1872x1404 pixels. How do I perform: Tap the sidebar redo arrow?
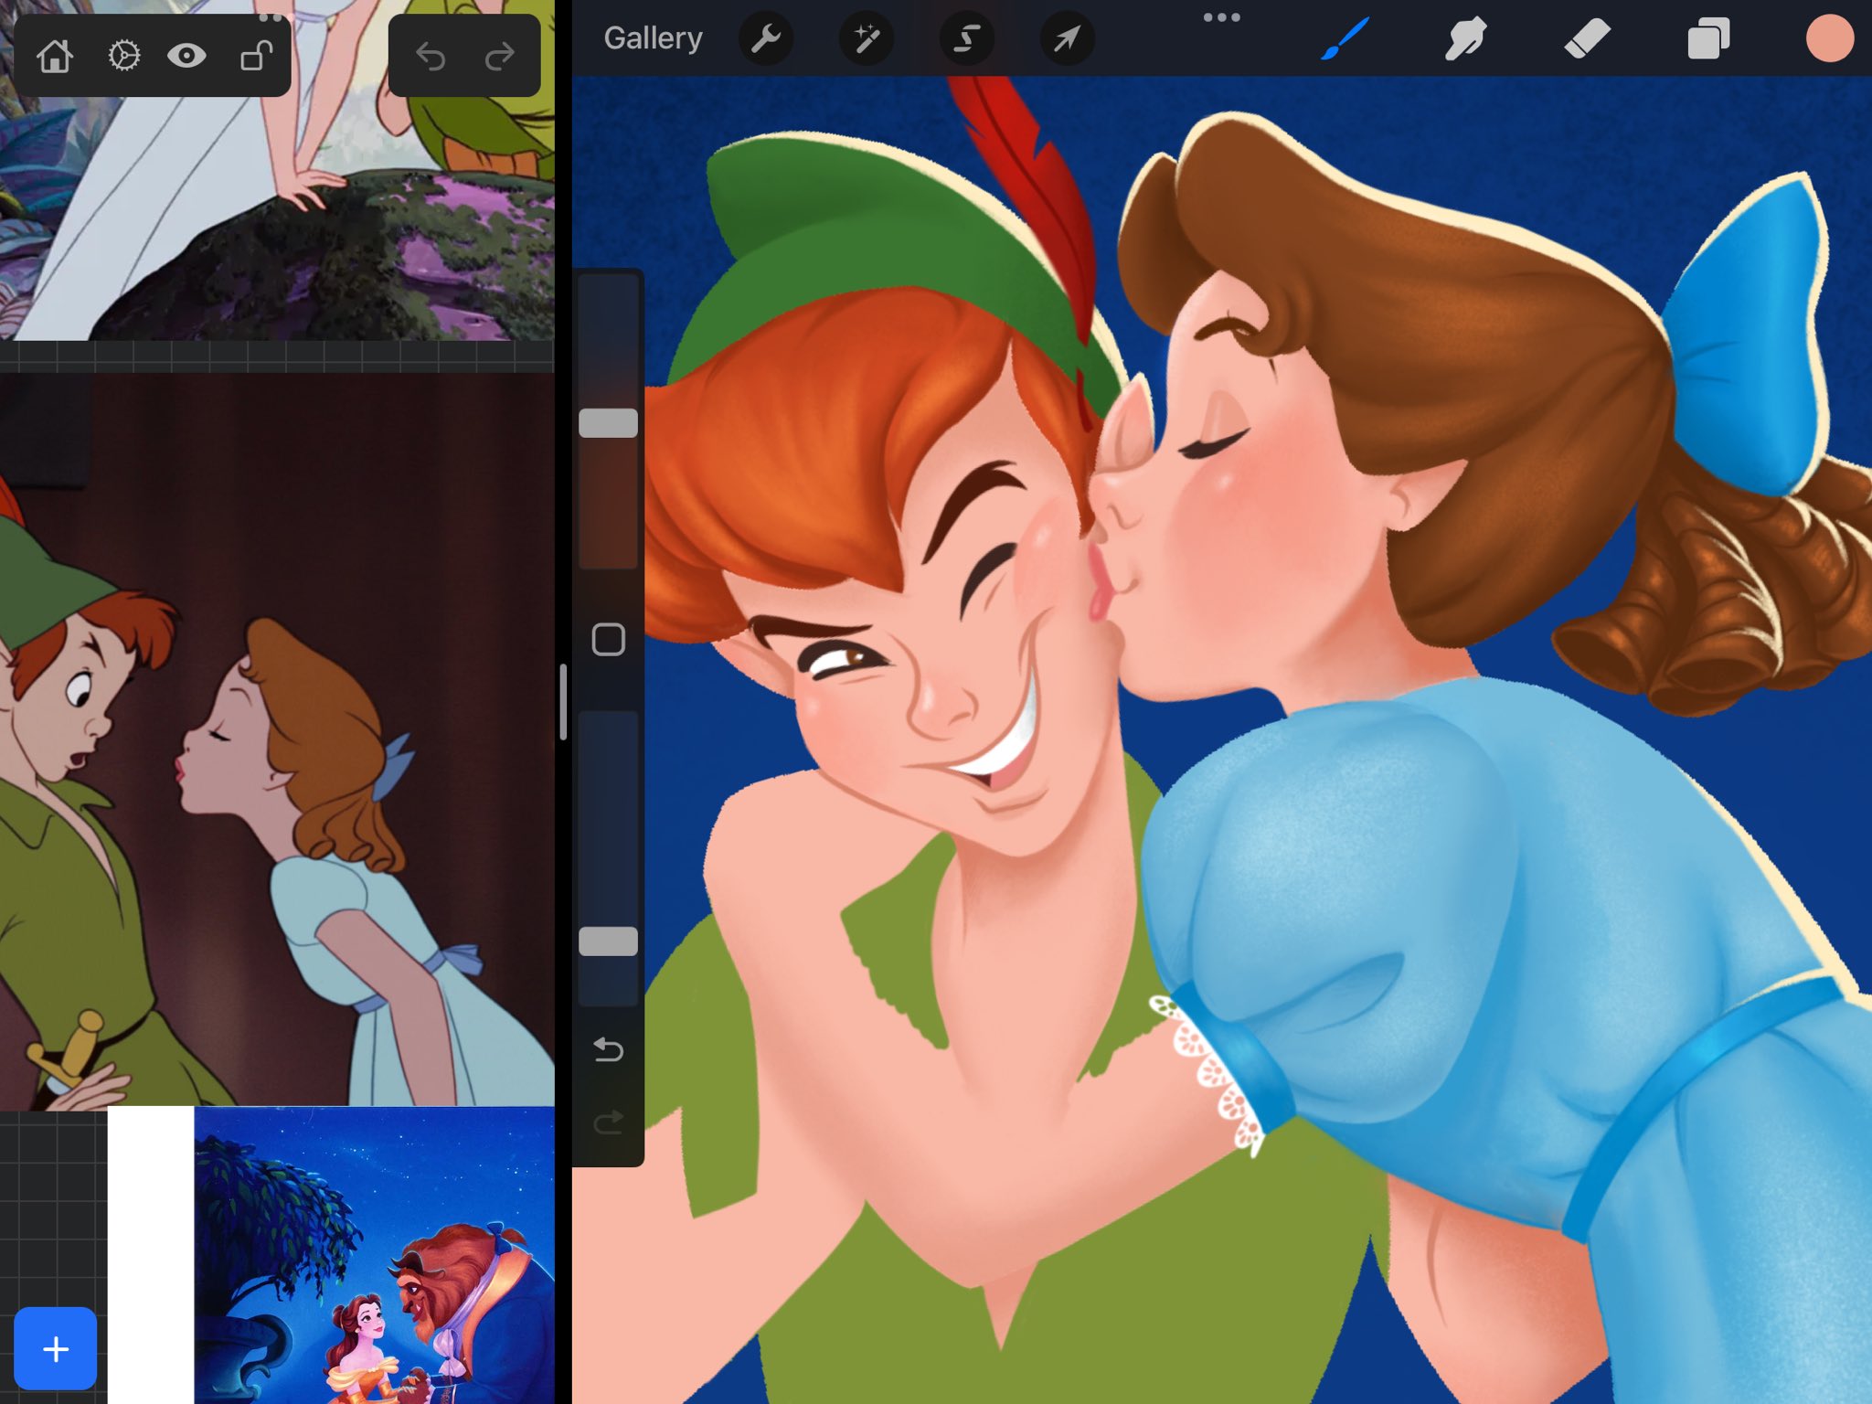pyautogui.click(x=608, y=1122)
